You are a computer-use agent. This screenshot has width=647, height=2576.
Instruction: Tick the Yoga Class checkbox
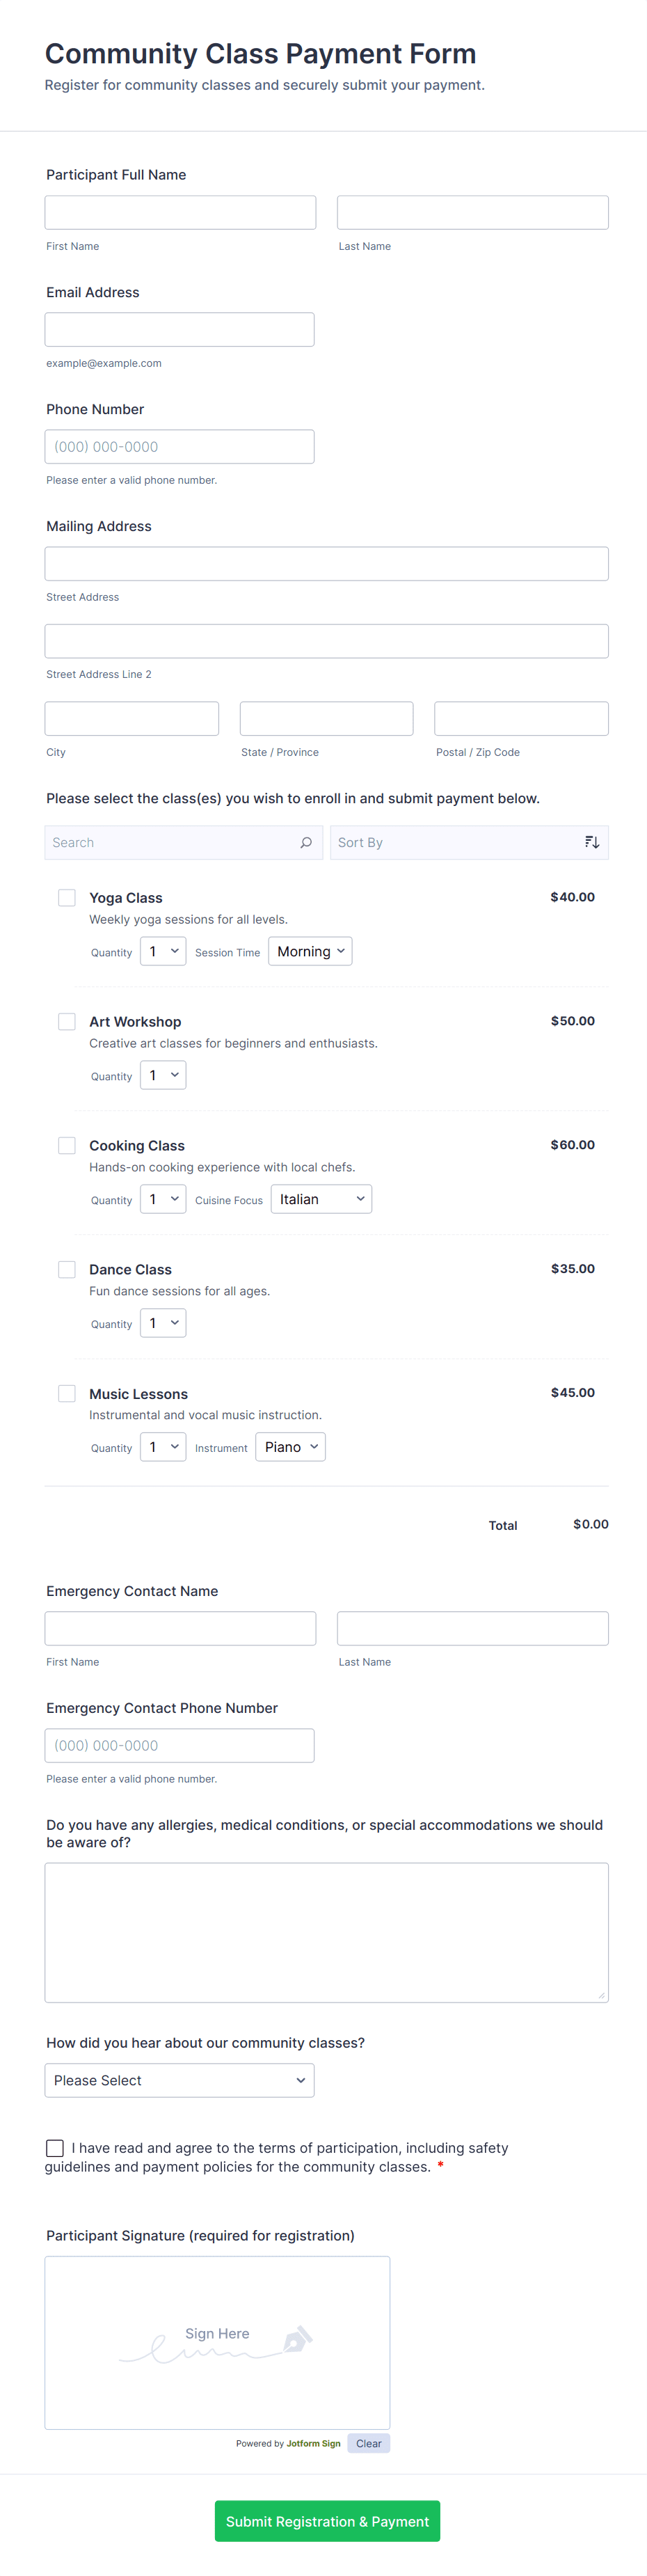[x=67, y=897]
